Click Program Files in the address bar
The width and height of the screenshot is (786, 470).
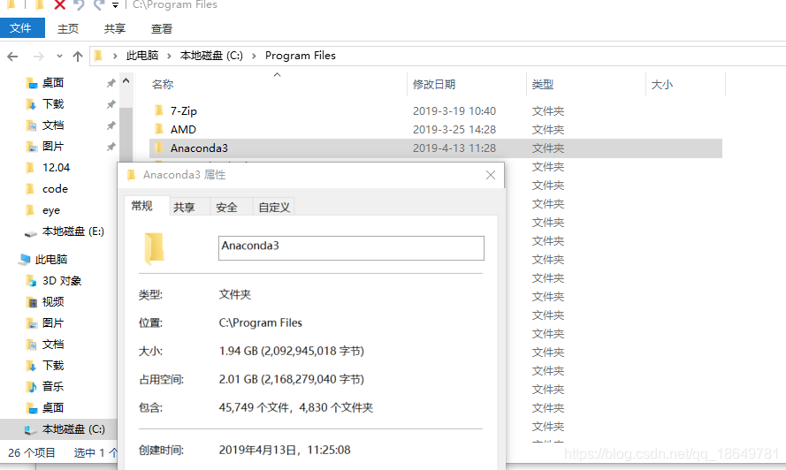(x=301, y=56)
